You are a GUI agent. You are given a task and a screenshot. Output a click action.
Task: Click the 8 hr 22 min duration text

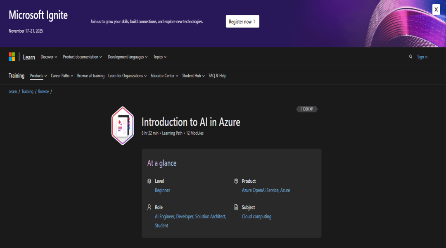coord(150,133)
